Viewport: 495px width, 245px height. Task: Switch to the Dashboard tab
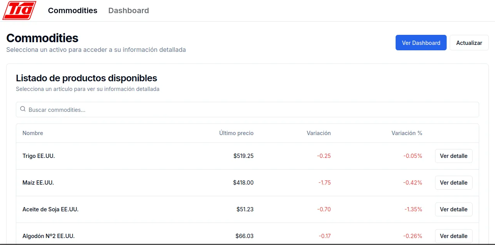coord(128,10)
